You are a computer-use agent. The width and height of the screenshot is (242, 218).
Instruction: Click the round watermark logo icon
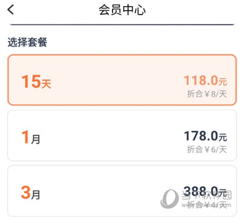(169, 199)
